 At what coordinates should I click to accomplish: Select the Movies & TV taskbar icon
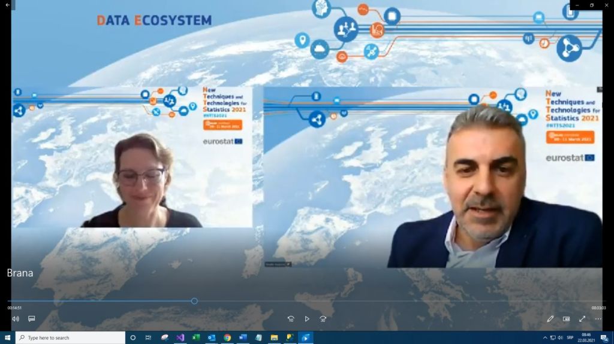tap(305, 337)
